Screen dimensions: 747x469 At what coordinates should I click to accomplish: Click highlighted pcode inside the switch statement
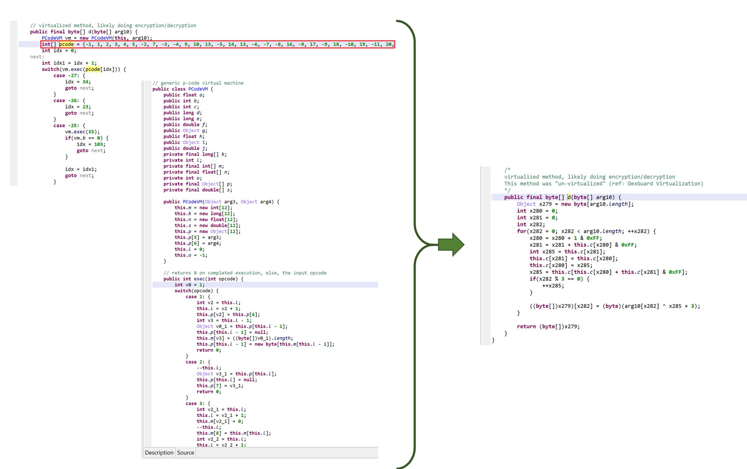[93, 69]
